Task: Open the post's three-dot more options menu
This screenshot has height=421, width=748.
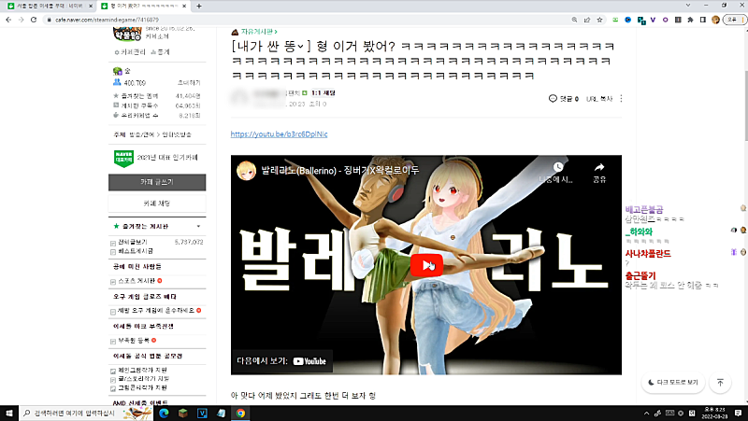Action: coord(622,98)
